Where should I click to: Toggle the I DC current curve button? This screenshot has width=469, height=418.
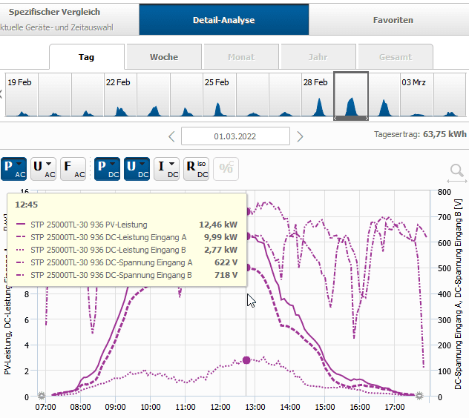167,169
